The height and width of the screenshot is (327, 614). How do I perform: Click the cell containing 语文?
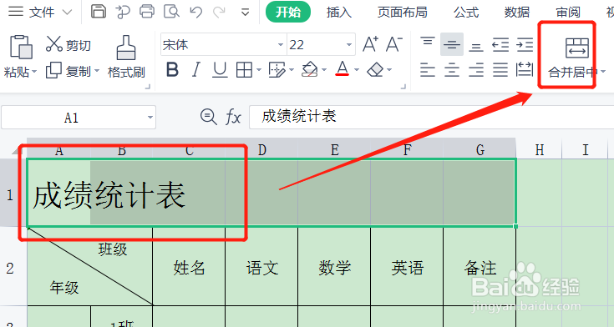click(261, 267)
